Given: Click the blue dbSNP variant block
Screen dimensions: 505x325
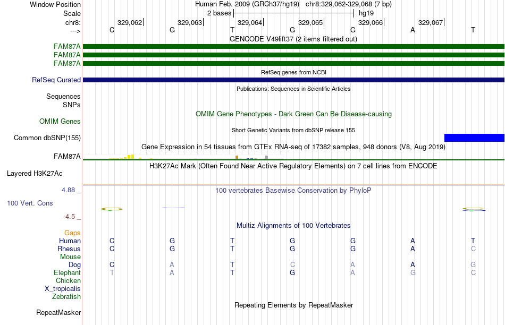Looking at the screenshot, I should tap(474, 138).
